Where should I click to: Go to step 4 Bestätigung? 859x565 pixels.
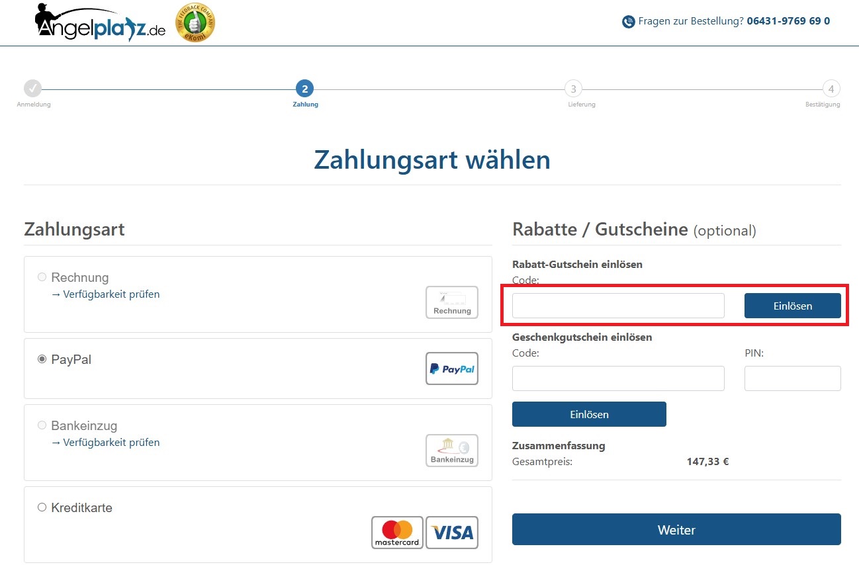pyautogui.click(x=831, y=89)
